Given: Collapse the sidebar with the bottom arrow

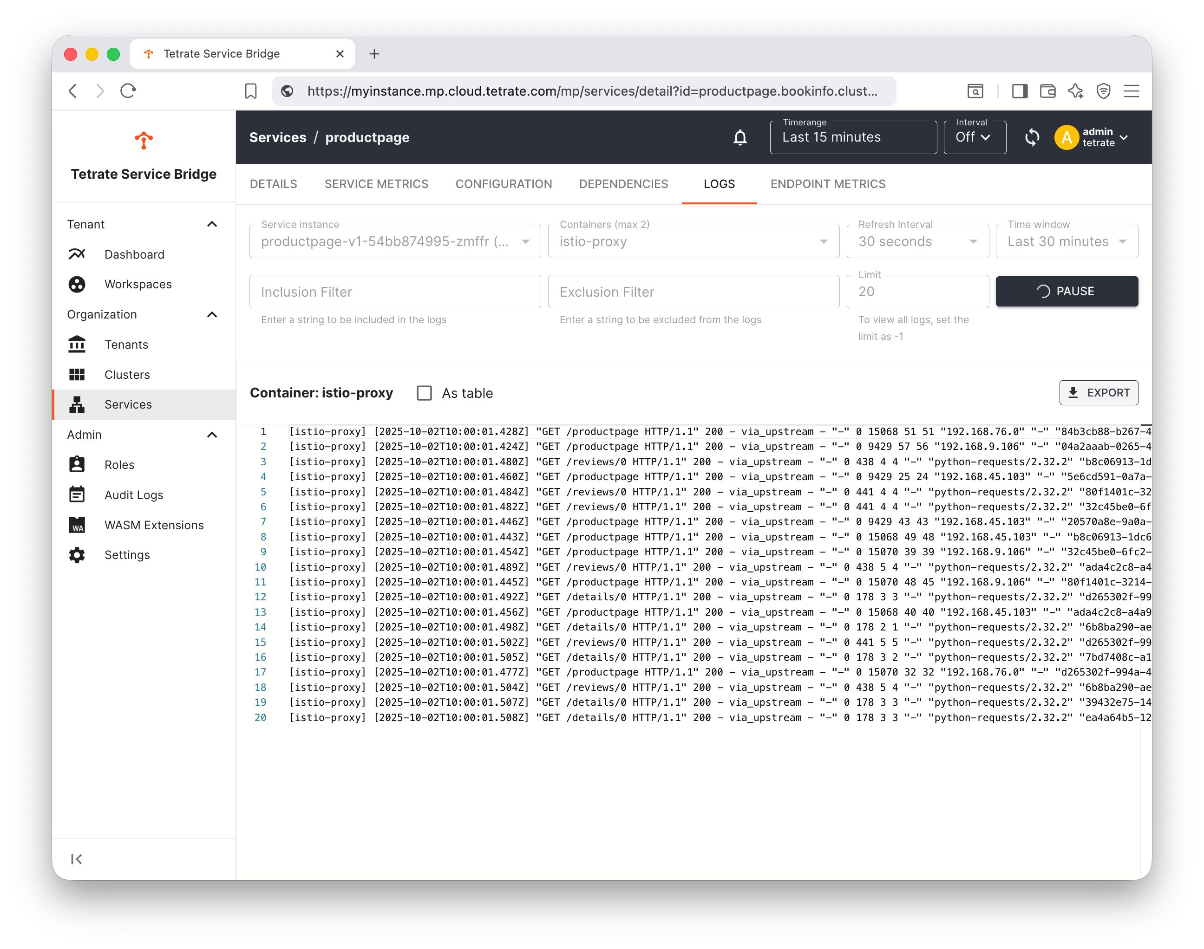Looking at the screenshot, I should [76, 859].
